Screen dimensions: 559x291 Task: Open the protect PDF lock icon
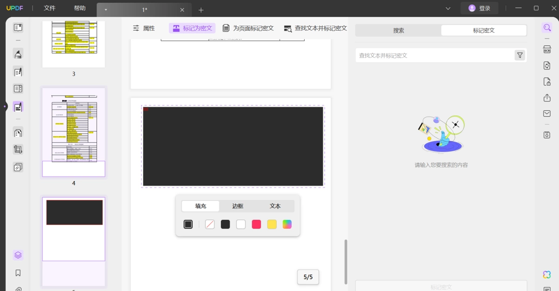tap(547, 82)
